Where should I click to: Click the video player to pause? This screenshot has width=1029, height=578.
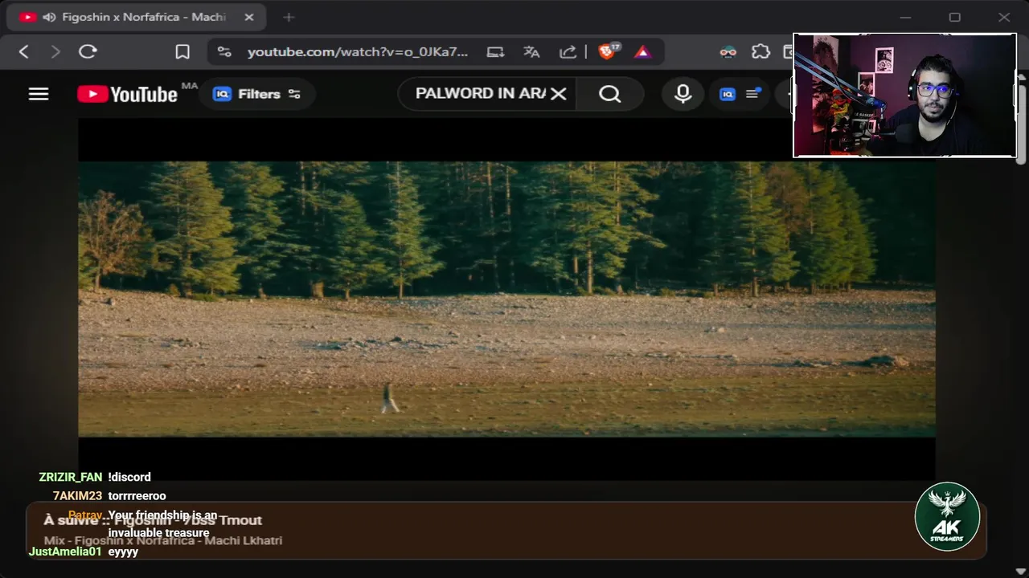coord(506,299)
